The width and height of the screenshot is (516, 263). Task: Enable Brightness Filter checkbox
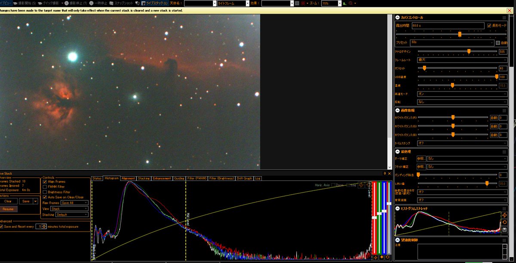[x=45, y=192]
